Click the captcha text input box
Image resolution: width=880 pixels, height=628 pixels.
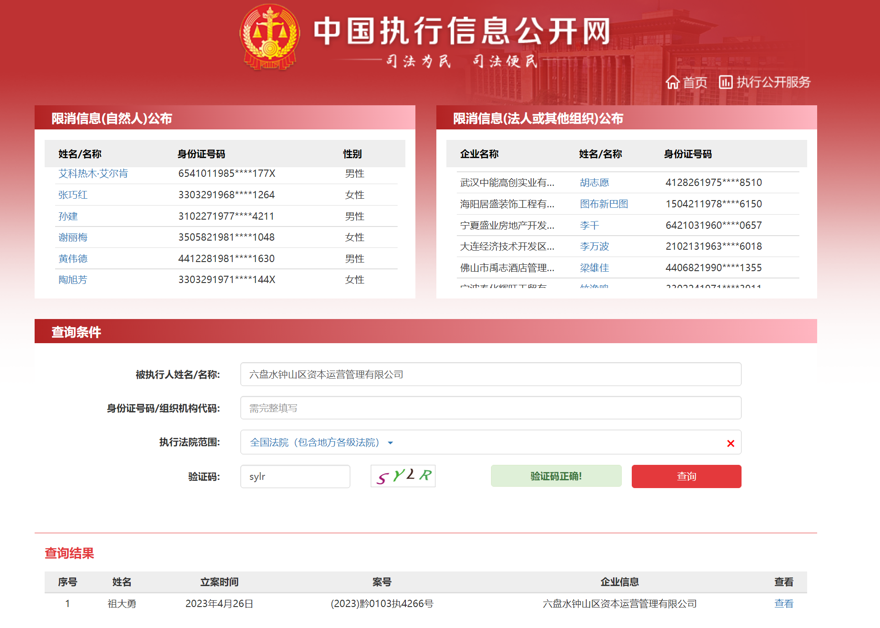click(x=295, y=476)
